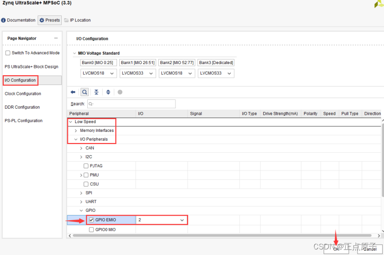Open Documentation info link

pyautogui.click(x=19, y=20)
